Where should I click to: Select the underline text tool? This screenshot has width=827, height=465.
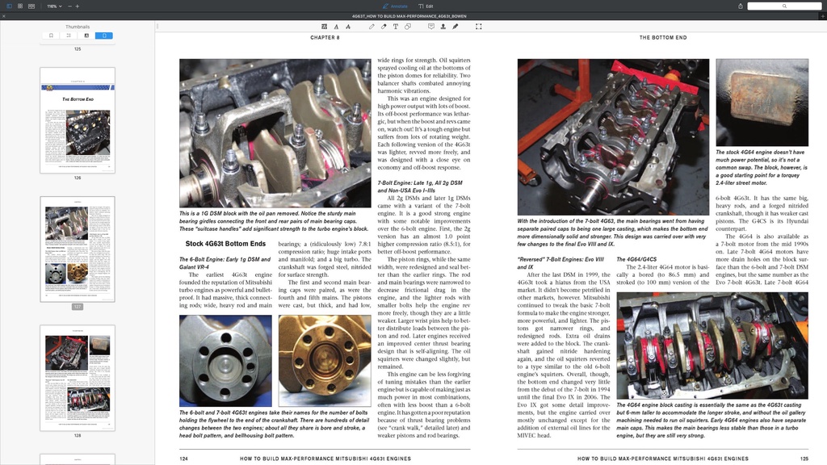coord(336,27)
